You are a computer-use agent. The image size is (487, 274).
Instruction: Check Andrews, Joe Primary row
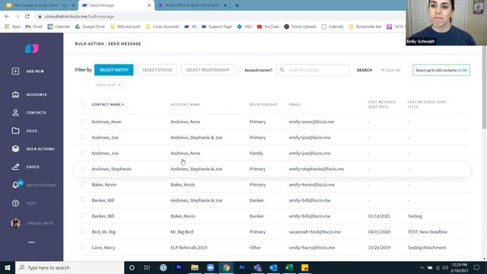[x=82, y=137]
